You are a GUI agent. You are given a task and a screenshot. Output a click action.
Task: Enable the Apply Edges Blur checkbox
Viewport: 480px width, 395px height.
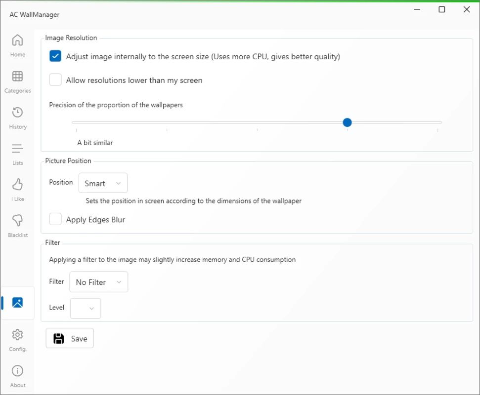coord(55,219)
